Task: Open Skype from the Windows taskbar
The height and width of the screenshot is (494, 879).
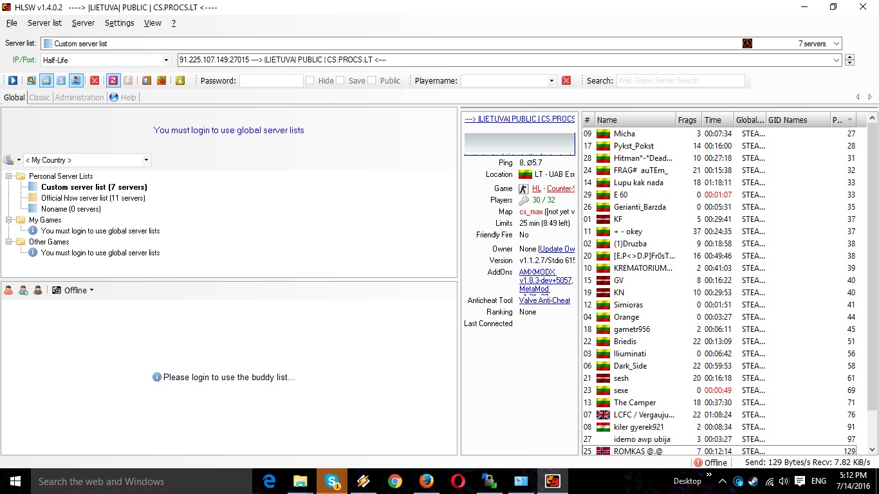Action: point(332,481)
